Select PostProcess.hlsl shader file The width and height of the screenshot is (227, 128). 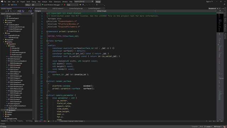point(17,54)
